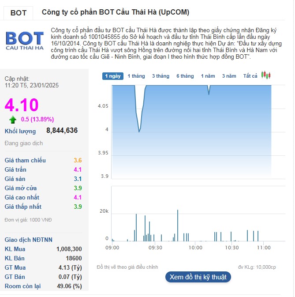Click the BOT ticker symbol tab
This screenshot has width=295, height=297.
click(19, 13)
